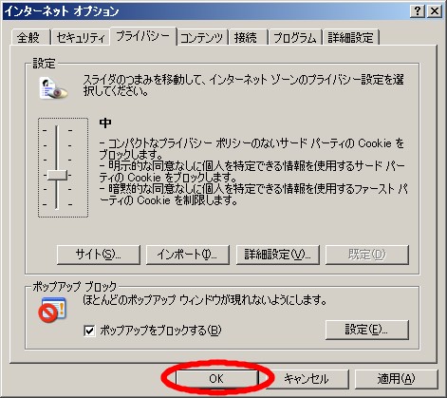This screenshot has width=447, height=398.
Task: Go to the 接続 tab
Action: [246, 38]
